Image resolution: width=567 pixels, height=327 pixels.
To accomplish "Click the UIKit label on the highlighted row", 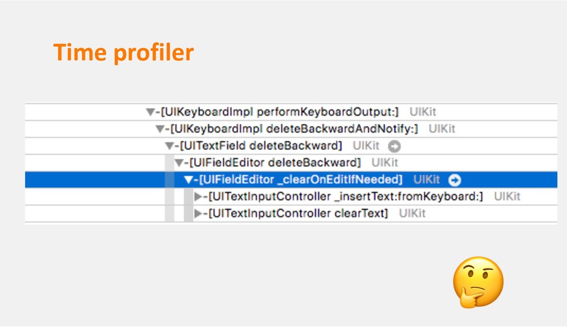I will (x=427, y=180).
